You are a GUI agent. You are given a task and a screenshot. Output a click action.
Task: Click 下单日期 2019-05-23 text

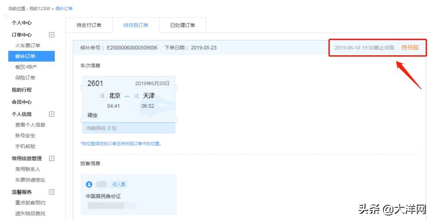(x=191, y=48)
